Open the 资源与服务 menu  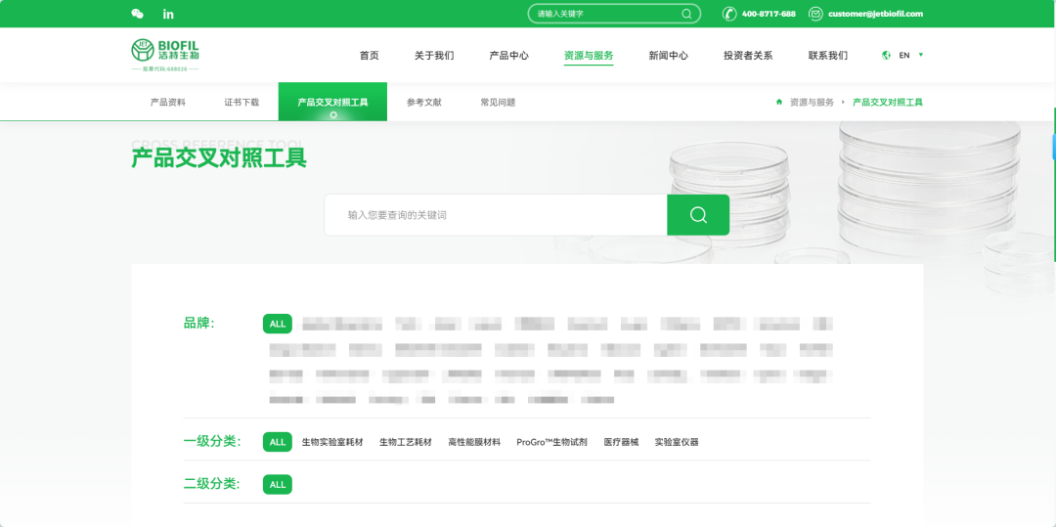589,55
